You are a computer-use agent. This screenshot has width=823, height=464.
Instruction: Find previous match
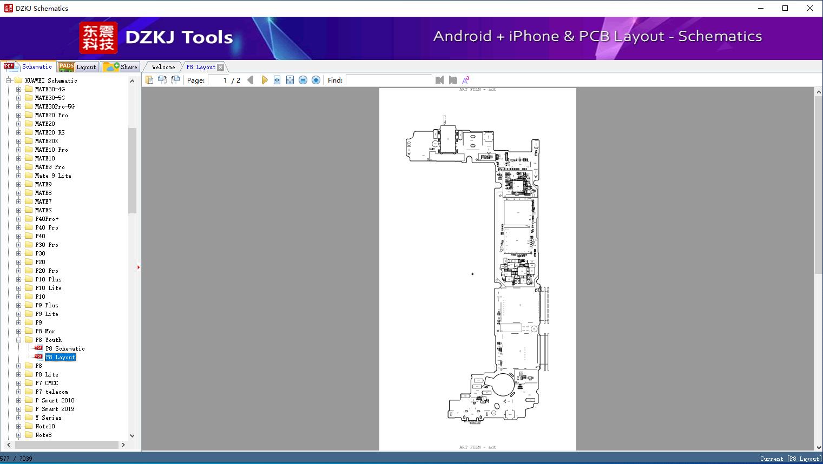tap(439, 80)
